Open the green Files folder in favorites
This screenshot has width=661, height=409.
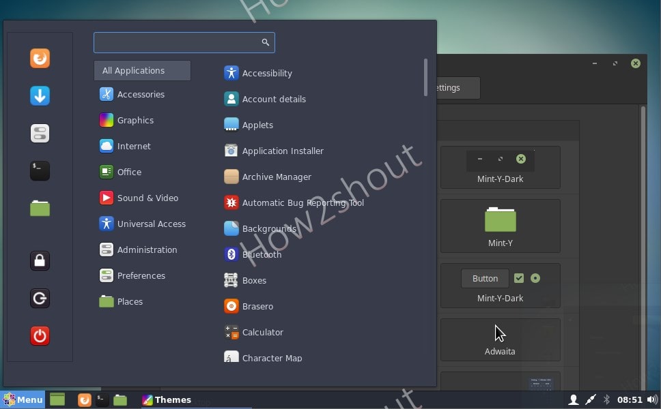[x=40, y=208]
